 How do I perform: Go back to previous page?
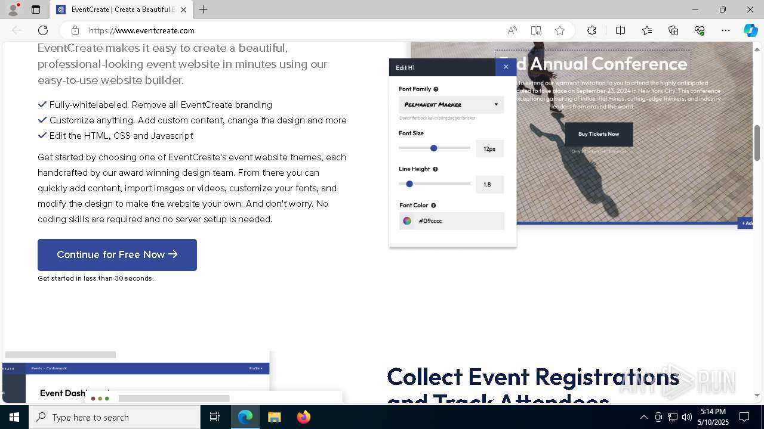[x=17, y=30]
